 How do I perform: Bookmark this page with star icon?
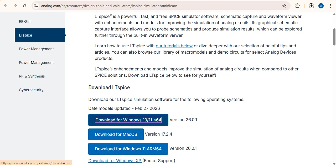[x=284, y=6]
